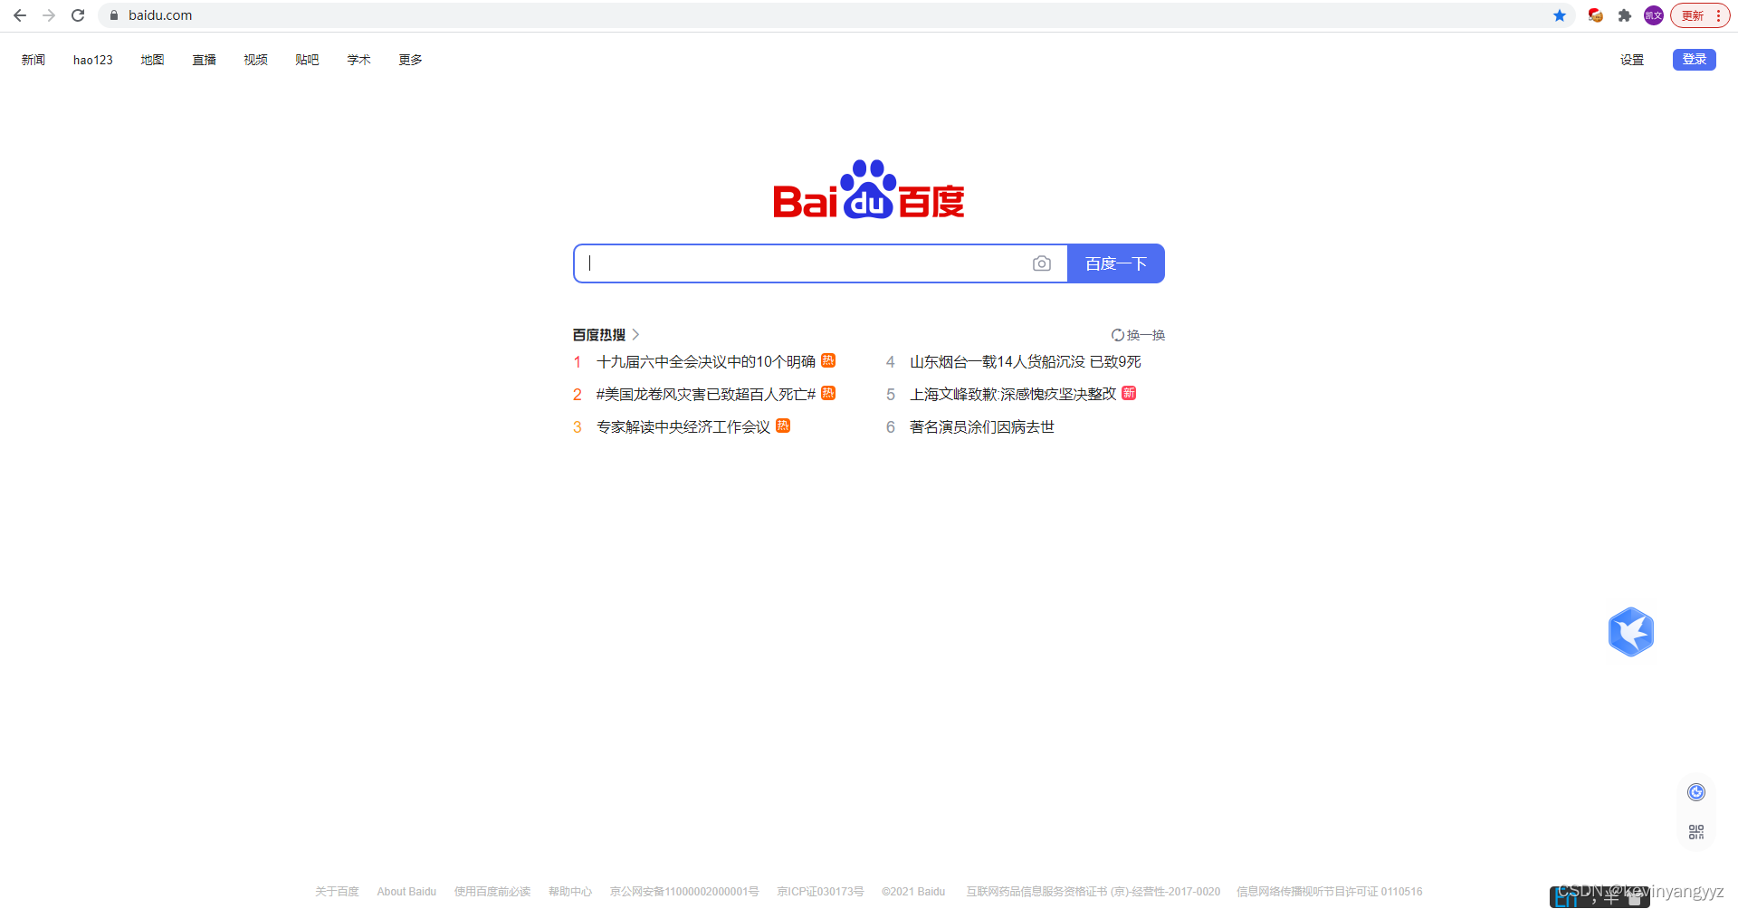Screen dimensions: 1738x909
Task: Click hot search rank number 1
Action: point(578,362)
